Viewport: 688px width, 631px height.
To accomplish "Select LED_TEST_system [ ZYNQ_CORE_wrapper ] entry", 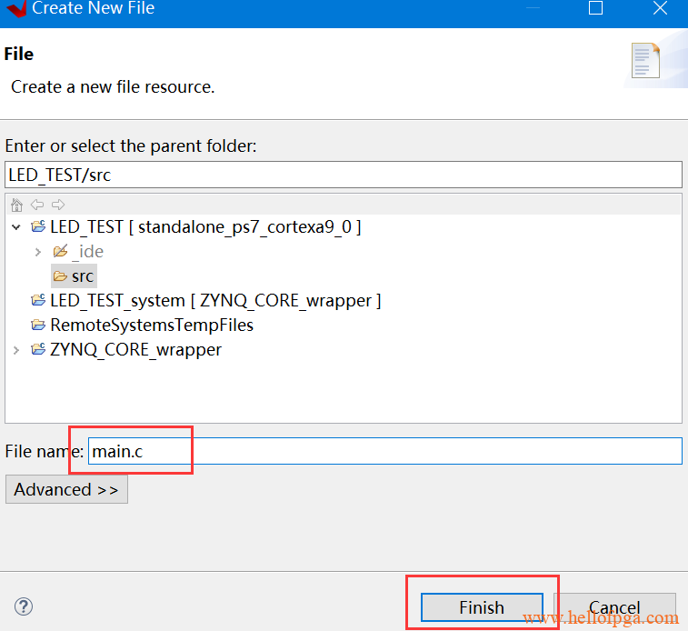I will click(205, 301).
